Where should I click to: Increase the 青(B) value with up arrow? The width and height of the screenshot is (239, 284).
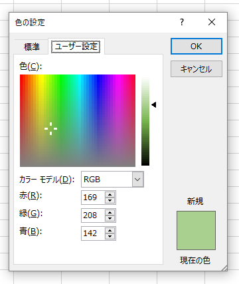point(110,231)
